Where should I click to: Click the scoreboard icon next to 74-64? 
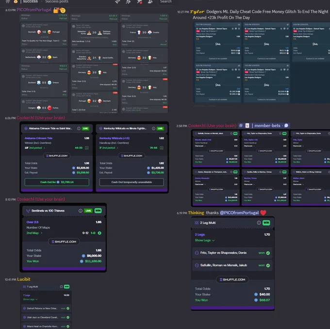[162, 148]
